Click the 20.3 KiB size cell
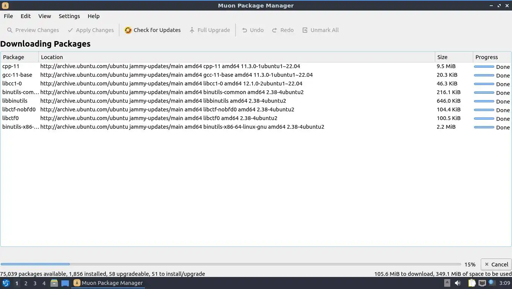This screenshot has width=512, height=289. click(447, 75)
